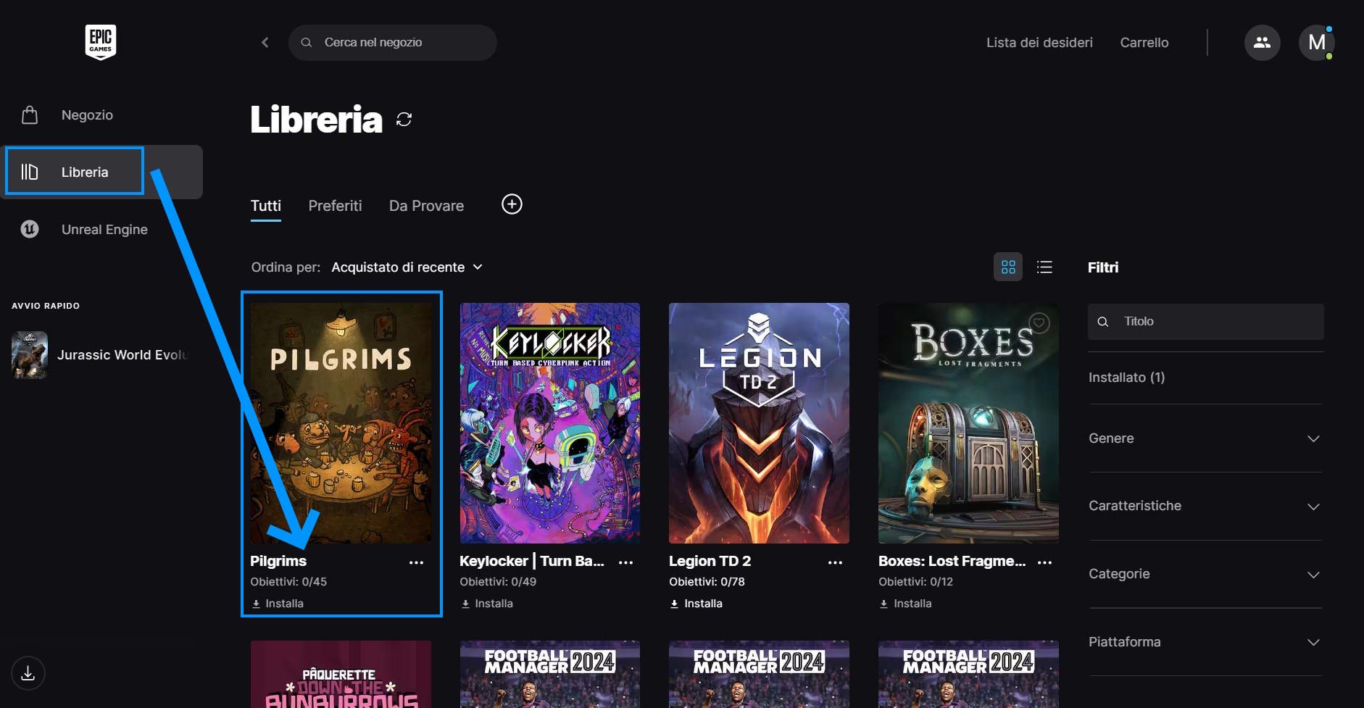Open the Acquistato di recente sort dropdown
The width and height of the screenshot is (1364, 708).
407,267
